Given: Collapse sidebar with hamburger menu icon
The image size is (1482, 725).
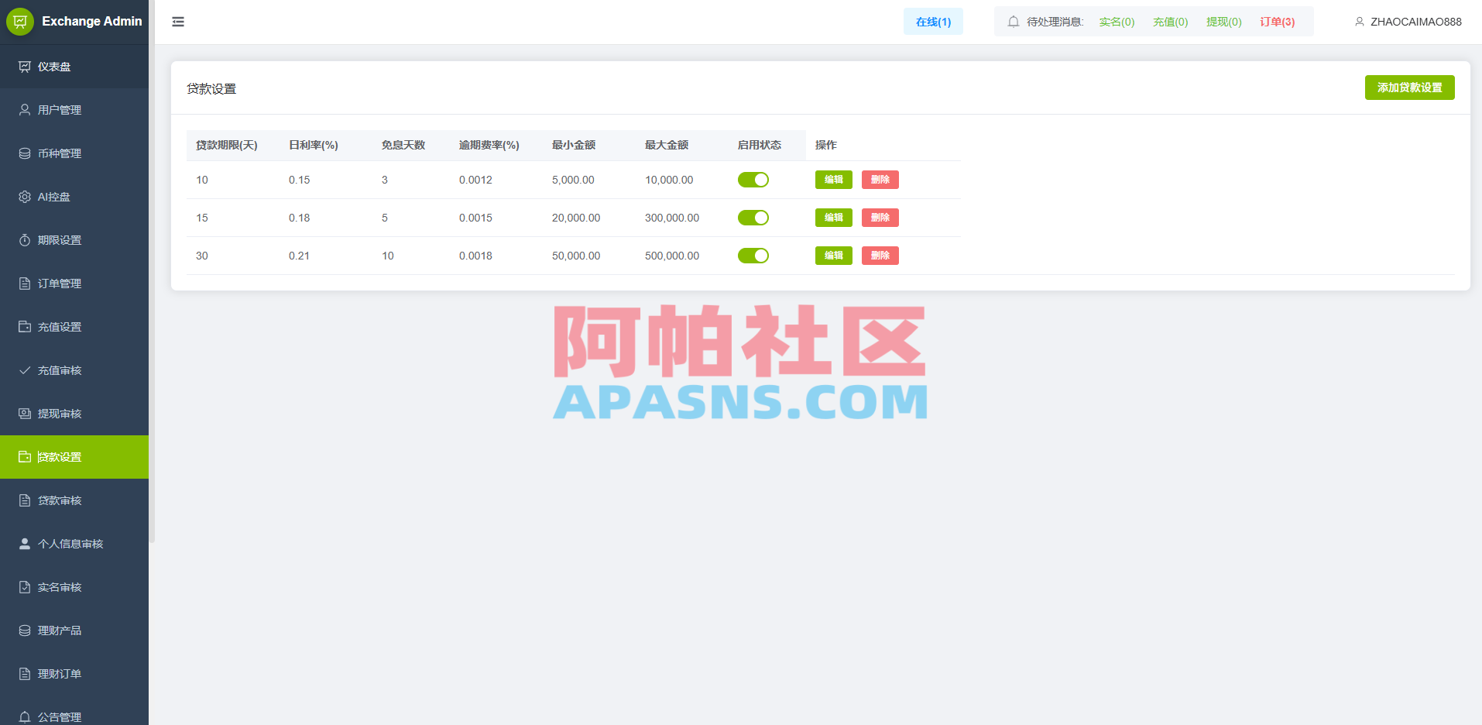Looking at the screenshot, I should 178,22.
